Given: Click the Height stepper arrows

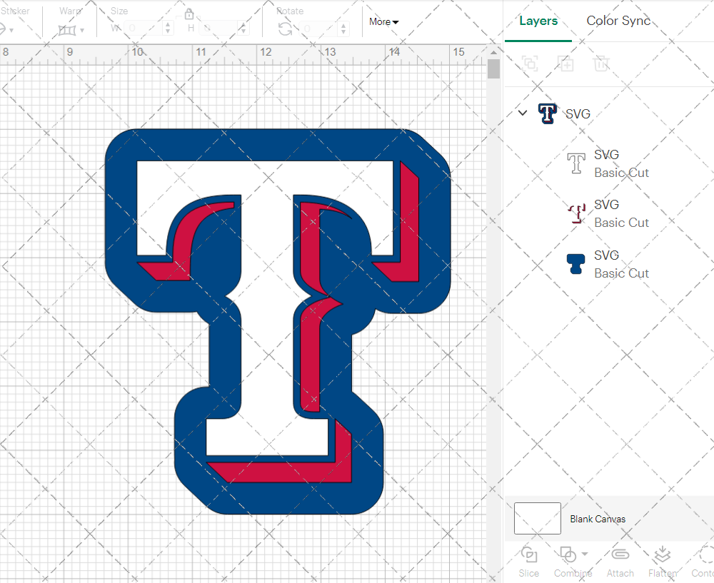Looking at the screenshot, I should 243,29.
